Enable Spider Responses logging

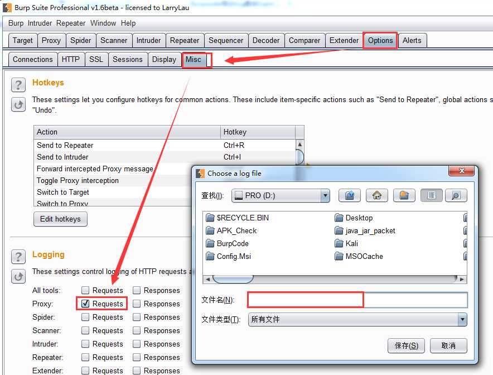(x=137, y=317)
